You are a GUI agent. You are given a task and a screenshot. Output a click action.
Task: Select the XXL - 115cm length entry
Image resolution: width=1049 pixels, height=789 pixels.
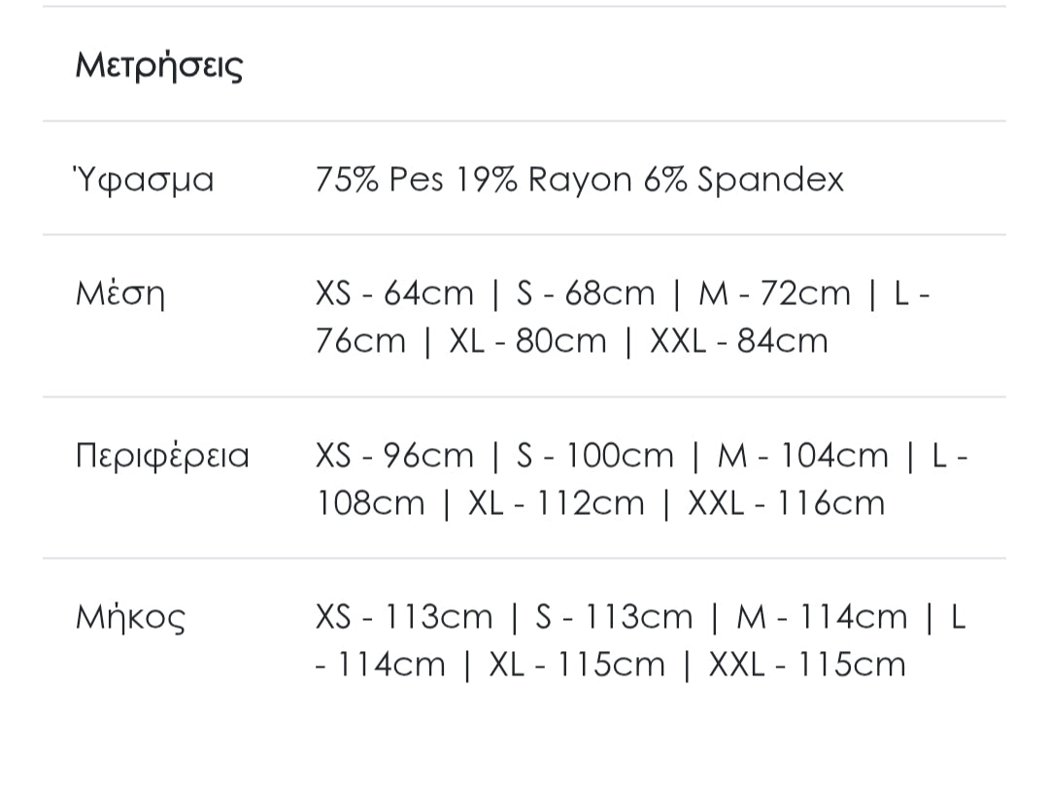(x=806, y=665)
